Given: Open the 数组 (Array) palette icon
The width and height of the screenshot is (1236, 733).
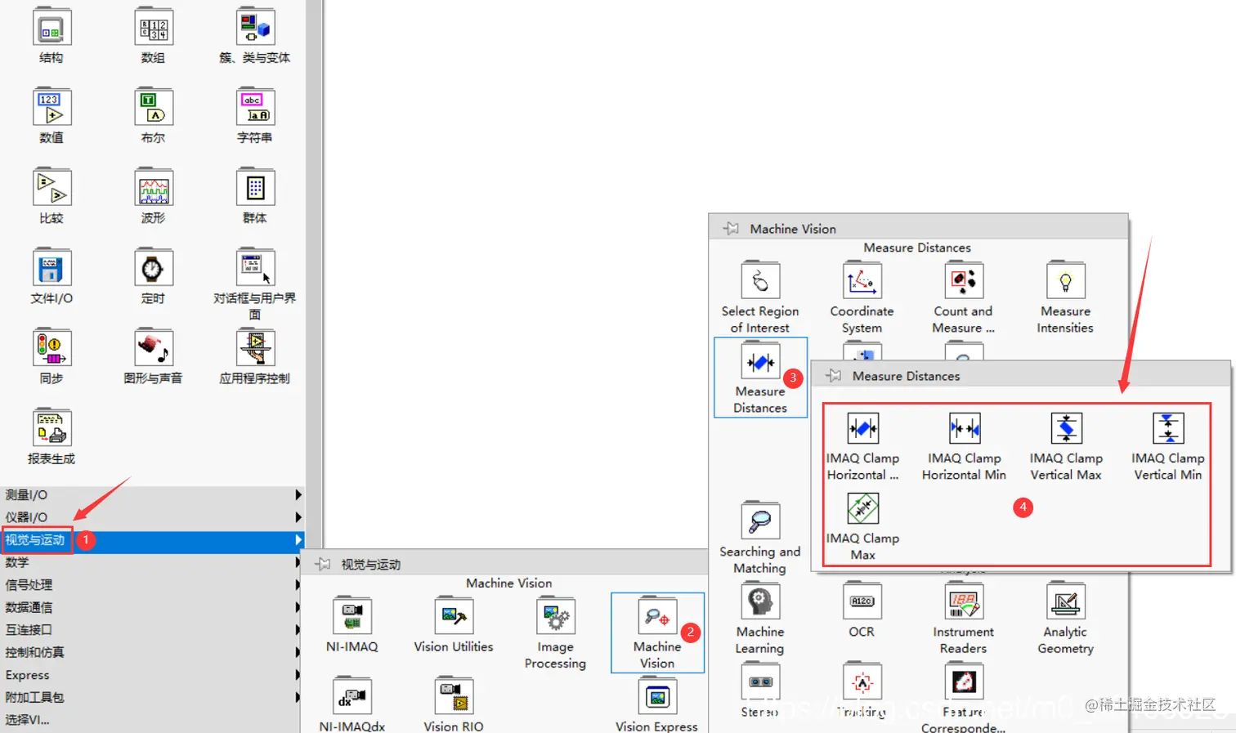Looking at the screenshot, I should (x=153, y=28).
